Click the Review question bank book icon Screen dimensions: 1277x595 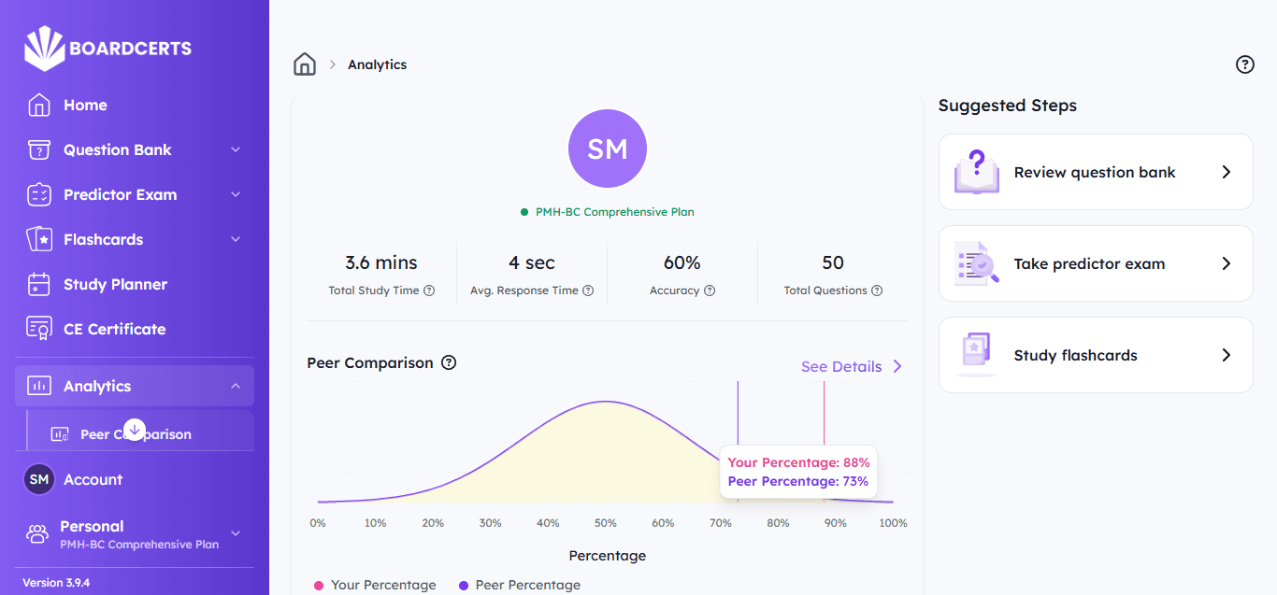pos(976,172)
